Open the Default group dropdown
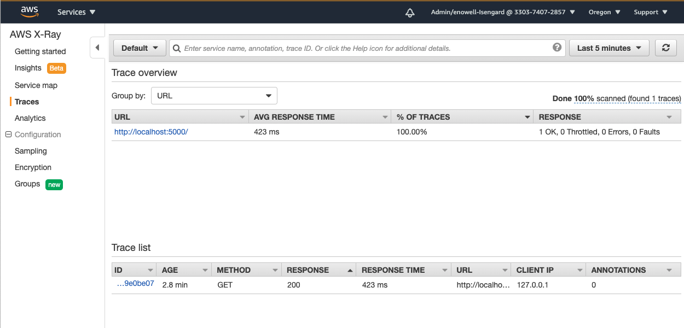 point(140,48)
